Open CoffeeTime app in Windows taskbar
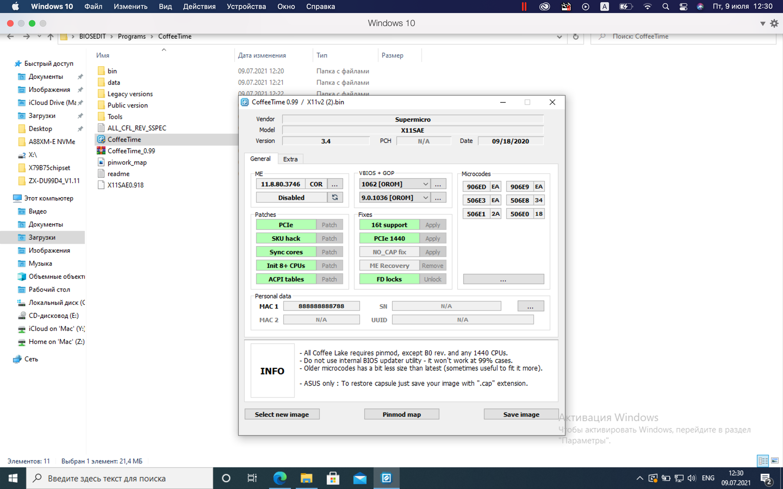Screen dimensions: 783x489 [386, 478]
